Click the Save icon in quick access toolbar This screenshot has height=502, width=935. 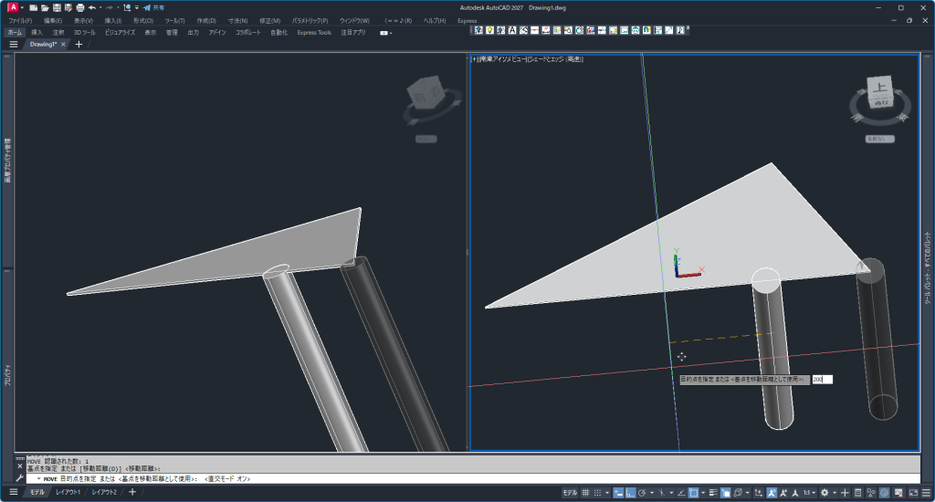click(x=56, y=7)
